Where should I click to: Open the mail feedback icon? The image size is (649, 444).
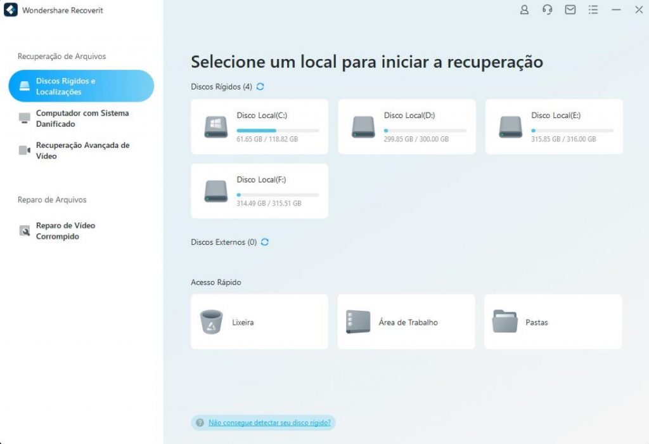tap(570, 10)
